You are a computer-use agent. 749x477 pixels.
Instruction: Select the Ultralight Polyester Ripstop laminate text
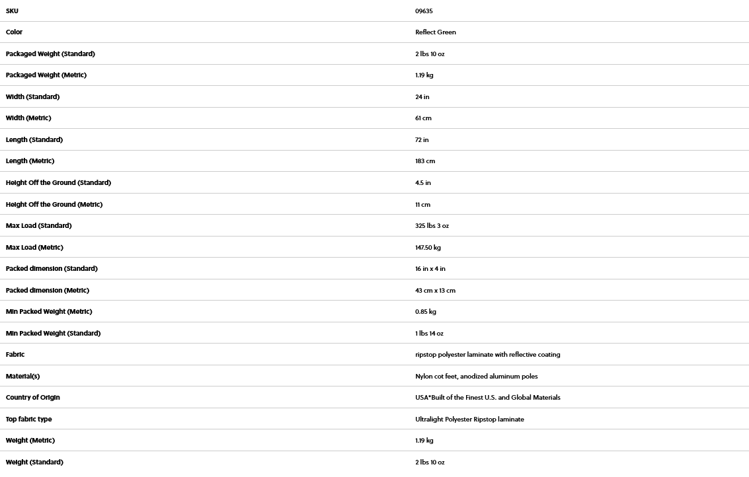pyautogui.click(x=469, y=420)
